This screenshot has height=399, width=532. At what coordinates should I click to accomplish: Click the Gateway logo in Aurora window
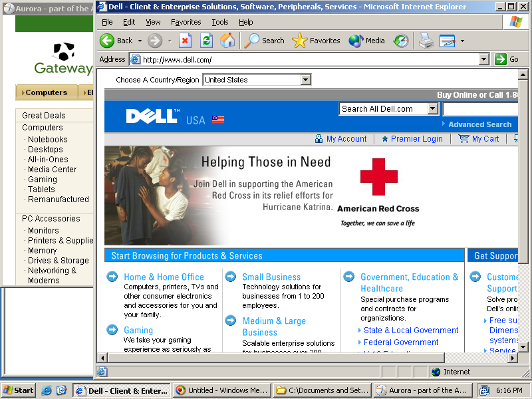[63, 59]
